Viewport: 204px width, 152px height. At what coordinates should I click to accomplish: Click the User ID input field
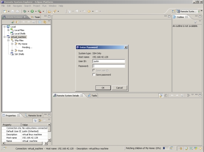pyautogui.click(x=109, y=61)
